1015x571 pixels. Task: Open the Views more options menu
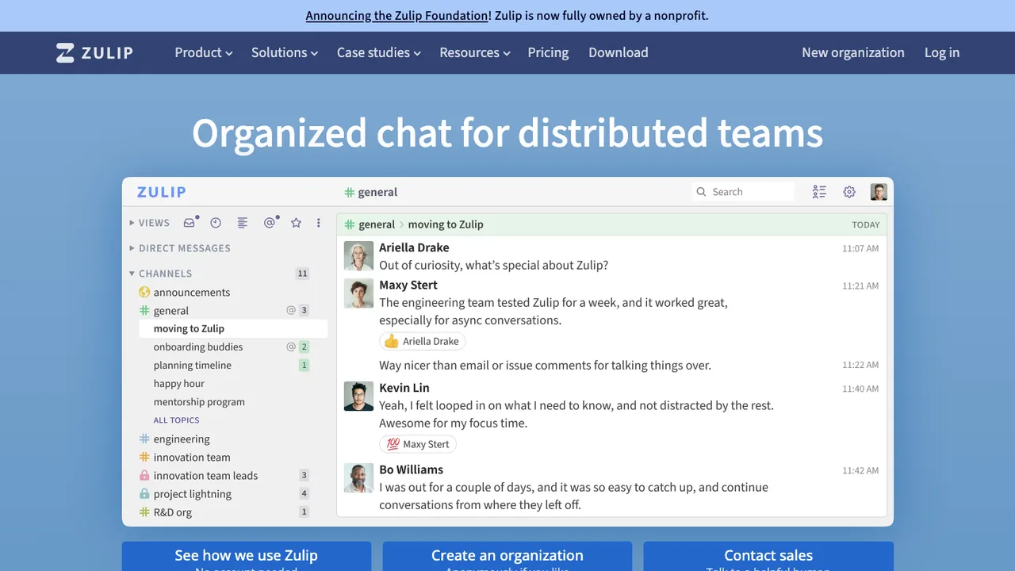point(319,223)
